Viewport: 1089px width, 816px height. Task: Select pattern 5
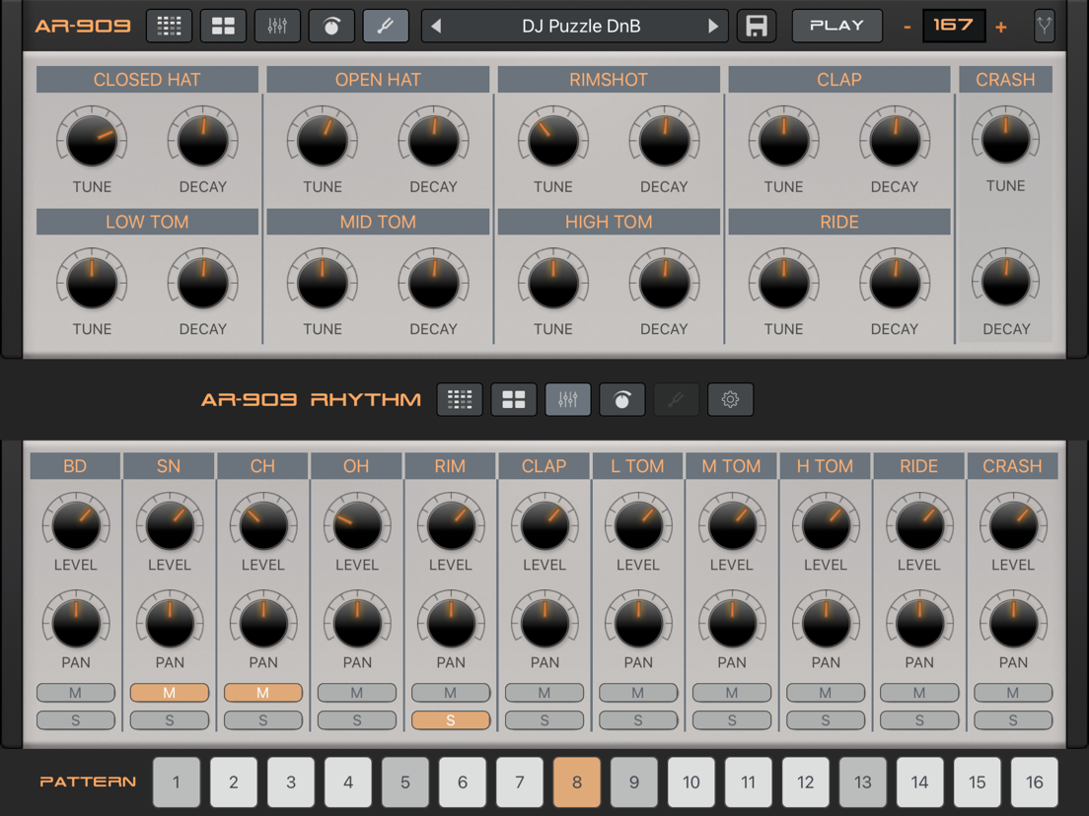(x=405, y=782)
